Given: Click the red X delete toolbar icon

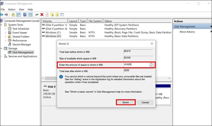Looking at the screenshot, I should tap(42, 15).
